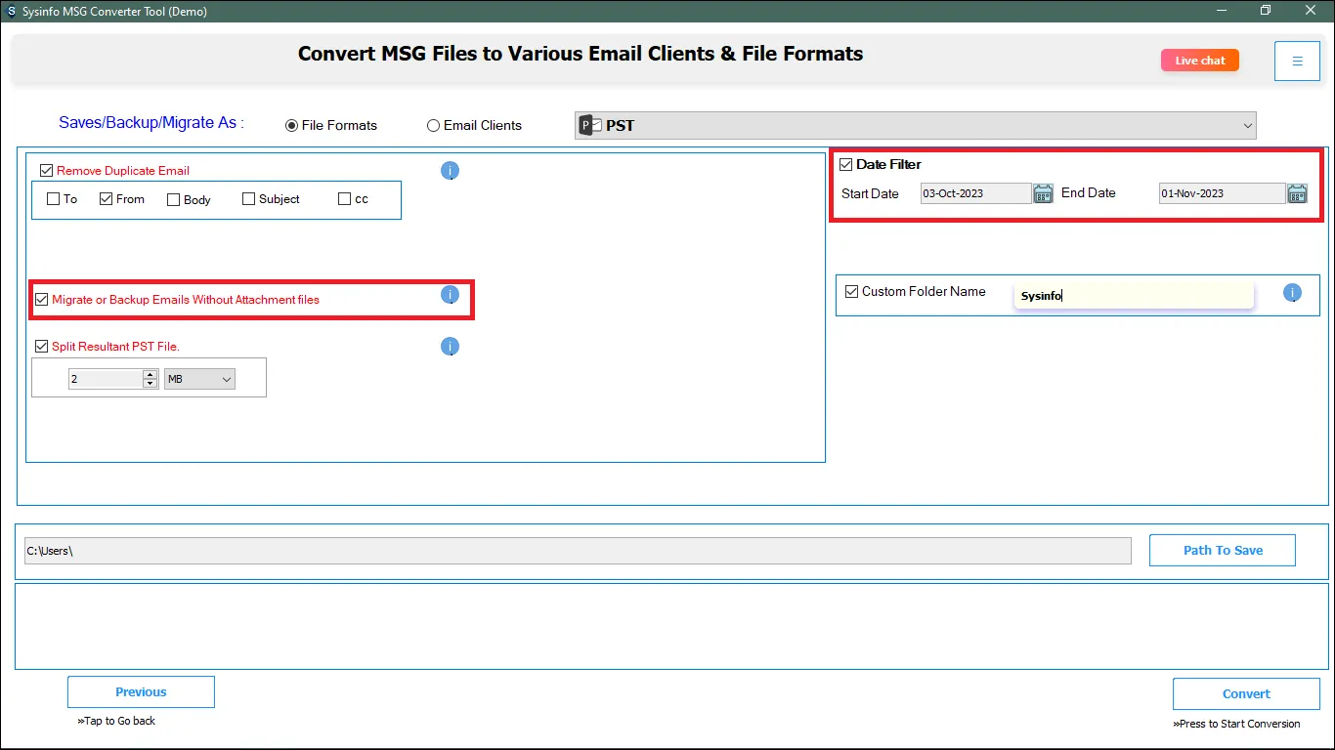Viewport: 1335px width, 750px height.
Task: Uncheck the From duplicate criterion
Action: click(x=106, y=199)
